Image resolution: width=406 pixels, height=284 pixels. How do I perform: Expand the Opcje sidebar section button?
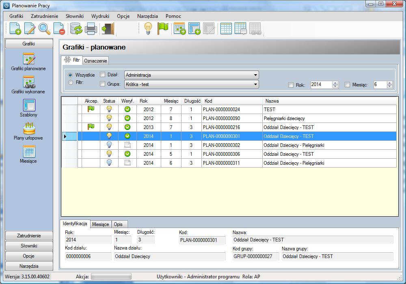(29, 256)
